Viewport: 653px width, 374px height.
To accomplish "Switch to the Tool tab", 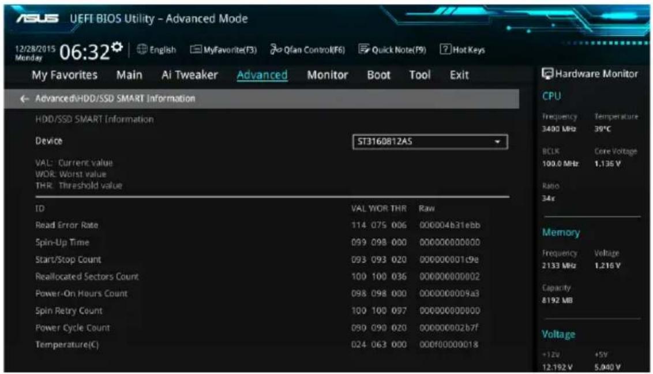I will [420, 75].
